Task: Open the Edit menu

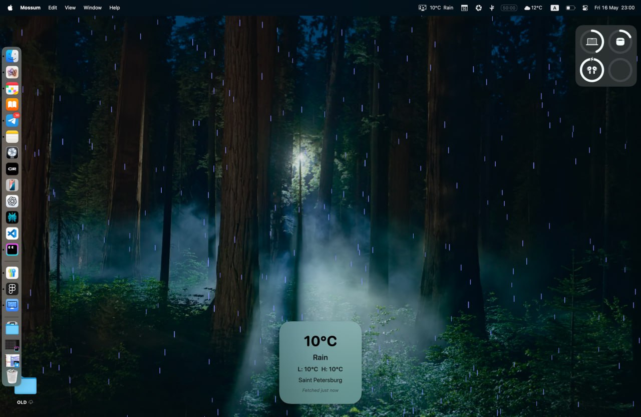Action: (53, 8)
